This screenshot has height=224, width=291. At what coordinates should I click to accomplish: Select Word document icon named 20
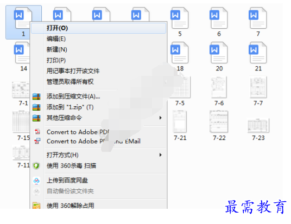[x=219, y=53]
